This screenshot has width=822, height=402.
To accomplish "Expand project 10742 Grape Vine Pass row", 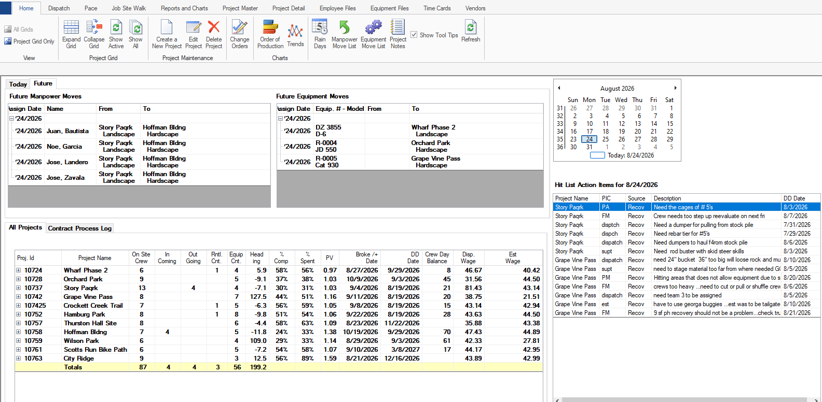I will (19, 297).
